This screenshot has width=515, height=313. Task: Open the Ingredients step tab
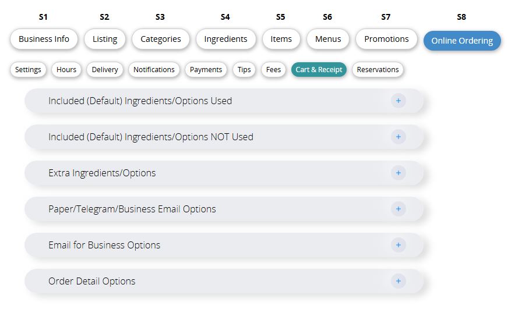225,39
